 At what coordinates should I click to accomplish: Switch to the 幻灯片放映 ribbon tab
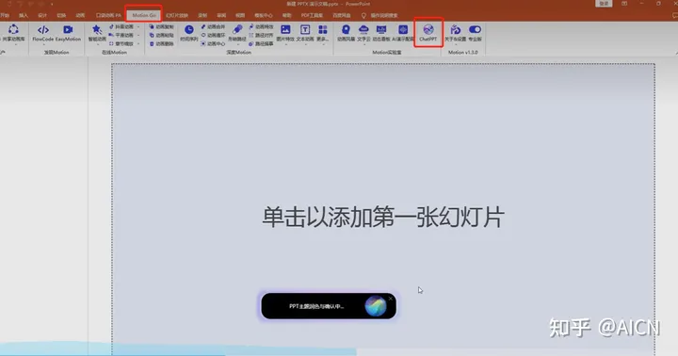click(x=177, y=15)
